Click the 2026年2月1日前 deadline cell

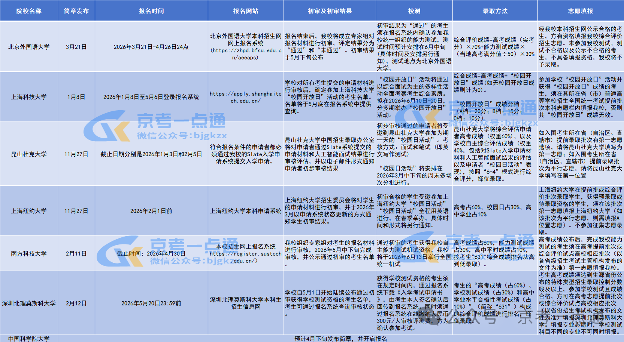(x=151, y=211)
